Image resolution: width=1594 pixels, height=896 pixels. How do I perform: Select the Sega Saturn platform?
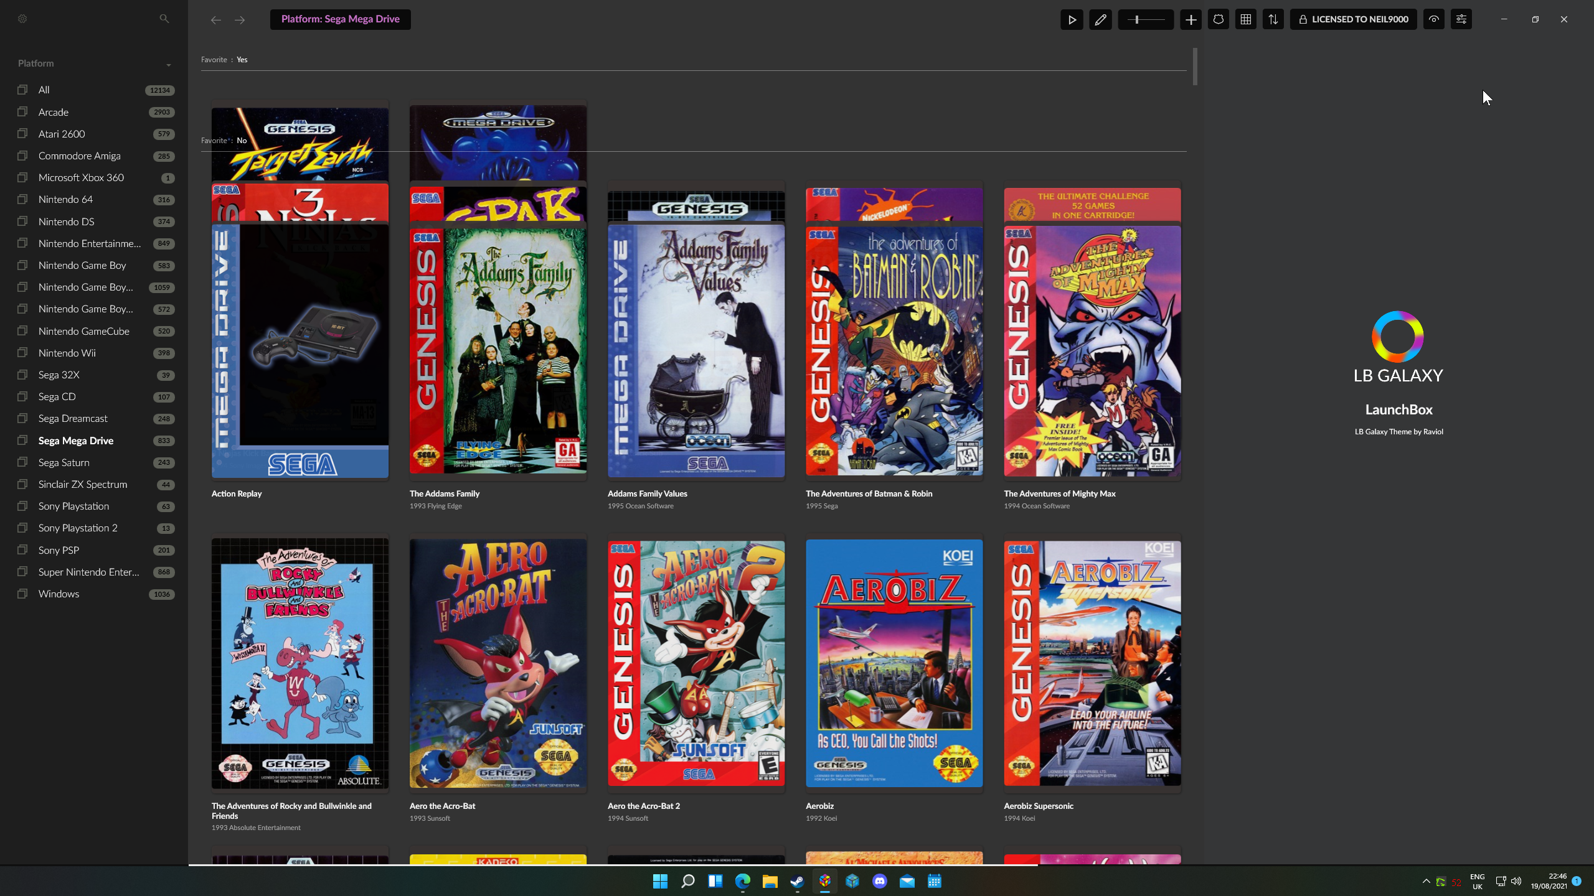[96, 462]
